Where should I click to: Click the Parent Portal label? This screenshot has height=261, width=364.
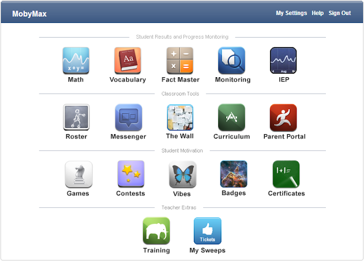coord(285,136)
